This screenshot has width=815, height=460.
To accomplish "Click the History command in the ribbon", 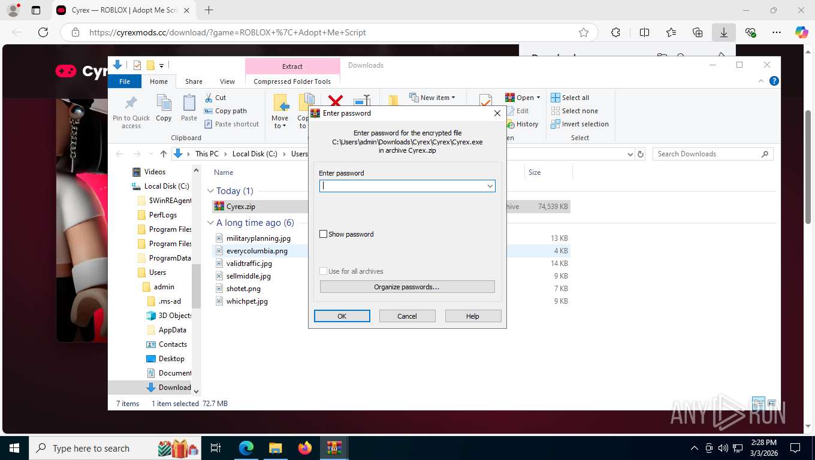I will coord(523,124).
